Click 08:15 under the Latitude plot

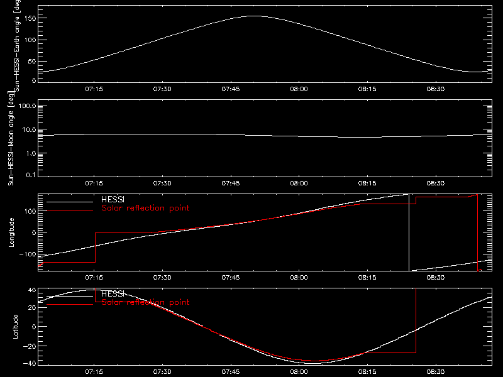pyautogui.click(x=367, y=372)
